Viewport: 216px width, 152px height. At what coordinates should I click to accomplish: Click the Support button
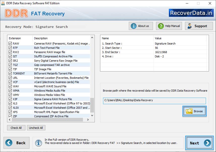point(199,26)
